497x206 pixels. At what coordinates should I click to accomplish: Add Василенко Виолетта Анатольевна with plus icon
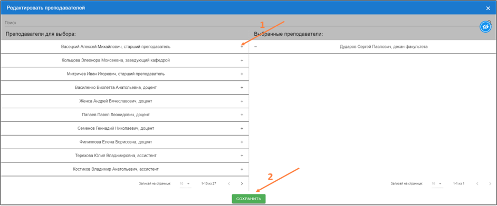click(x=242, y=87)
